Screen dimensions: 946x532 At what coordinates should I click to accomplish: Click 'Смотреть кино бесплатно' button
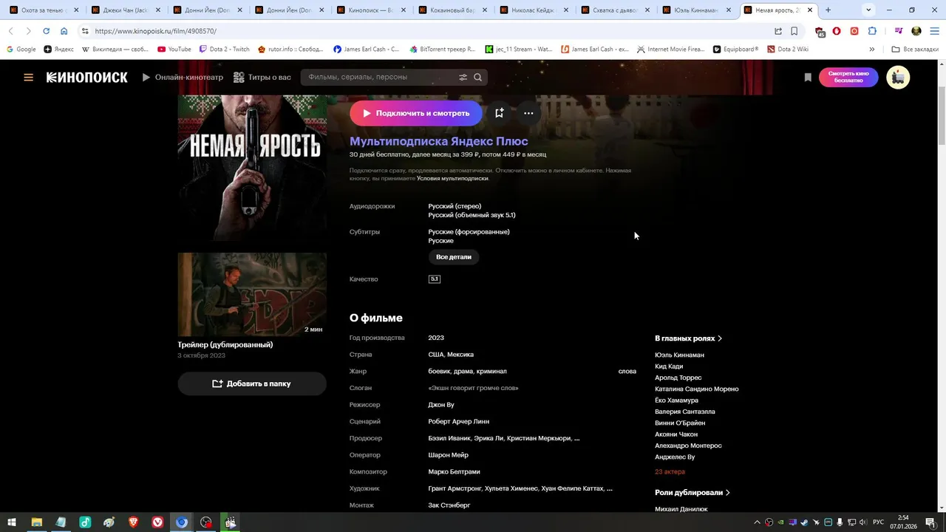(x=848, y=77)
